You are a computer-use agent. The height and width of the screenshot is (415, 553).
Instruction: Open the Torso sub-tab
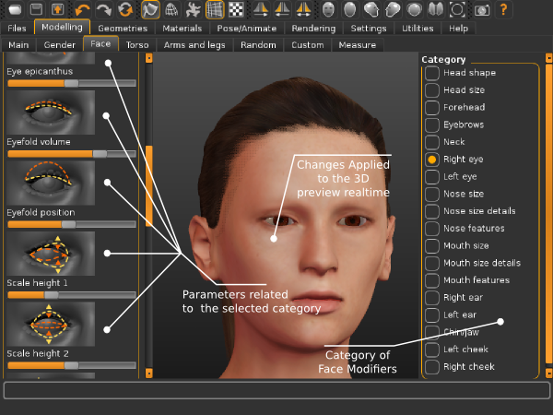[136, 44]
